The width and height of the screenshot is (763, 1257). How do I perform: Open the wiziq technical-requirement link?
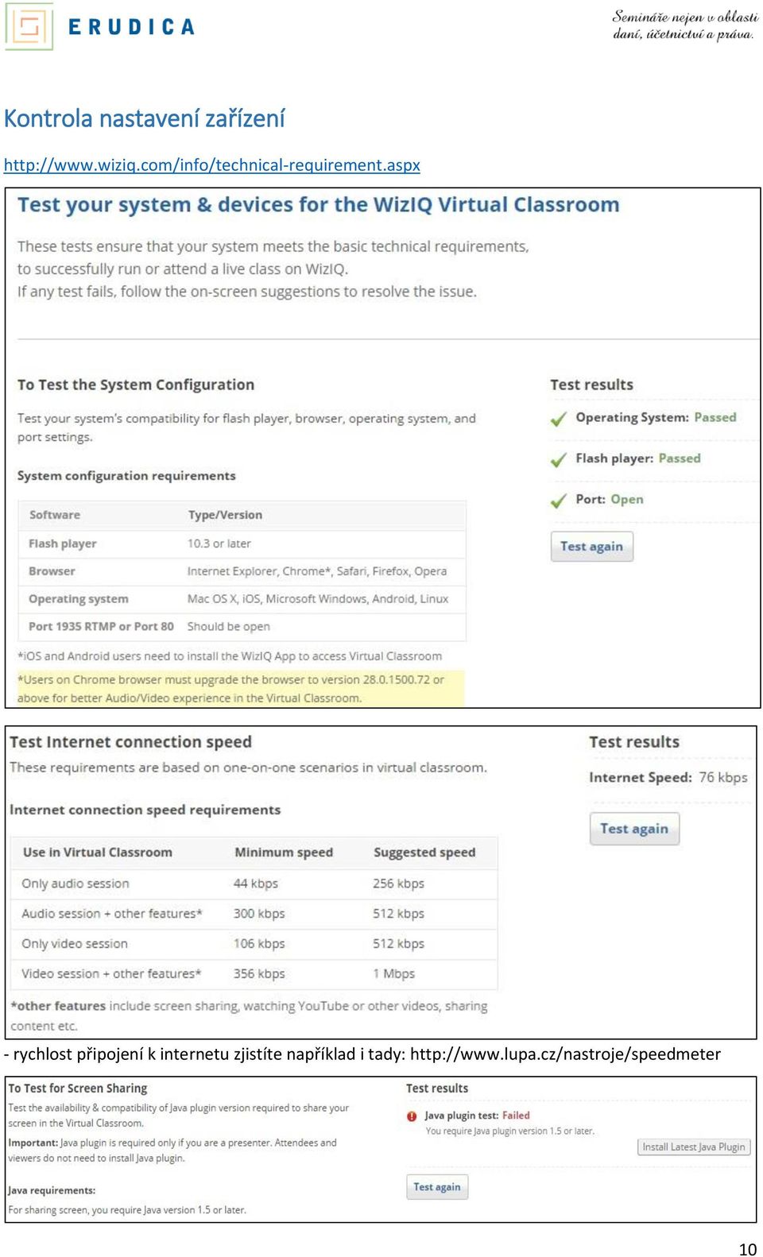pos(211,165)
